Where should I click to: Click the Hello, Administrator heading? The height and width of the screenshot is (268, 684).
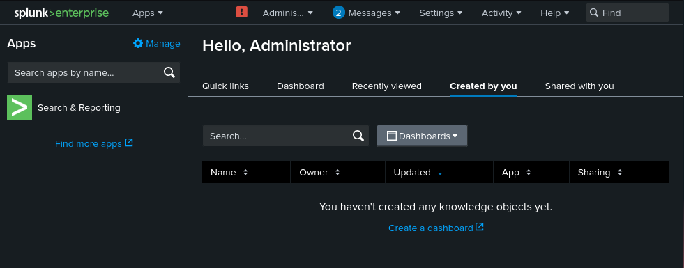277,45
